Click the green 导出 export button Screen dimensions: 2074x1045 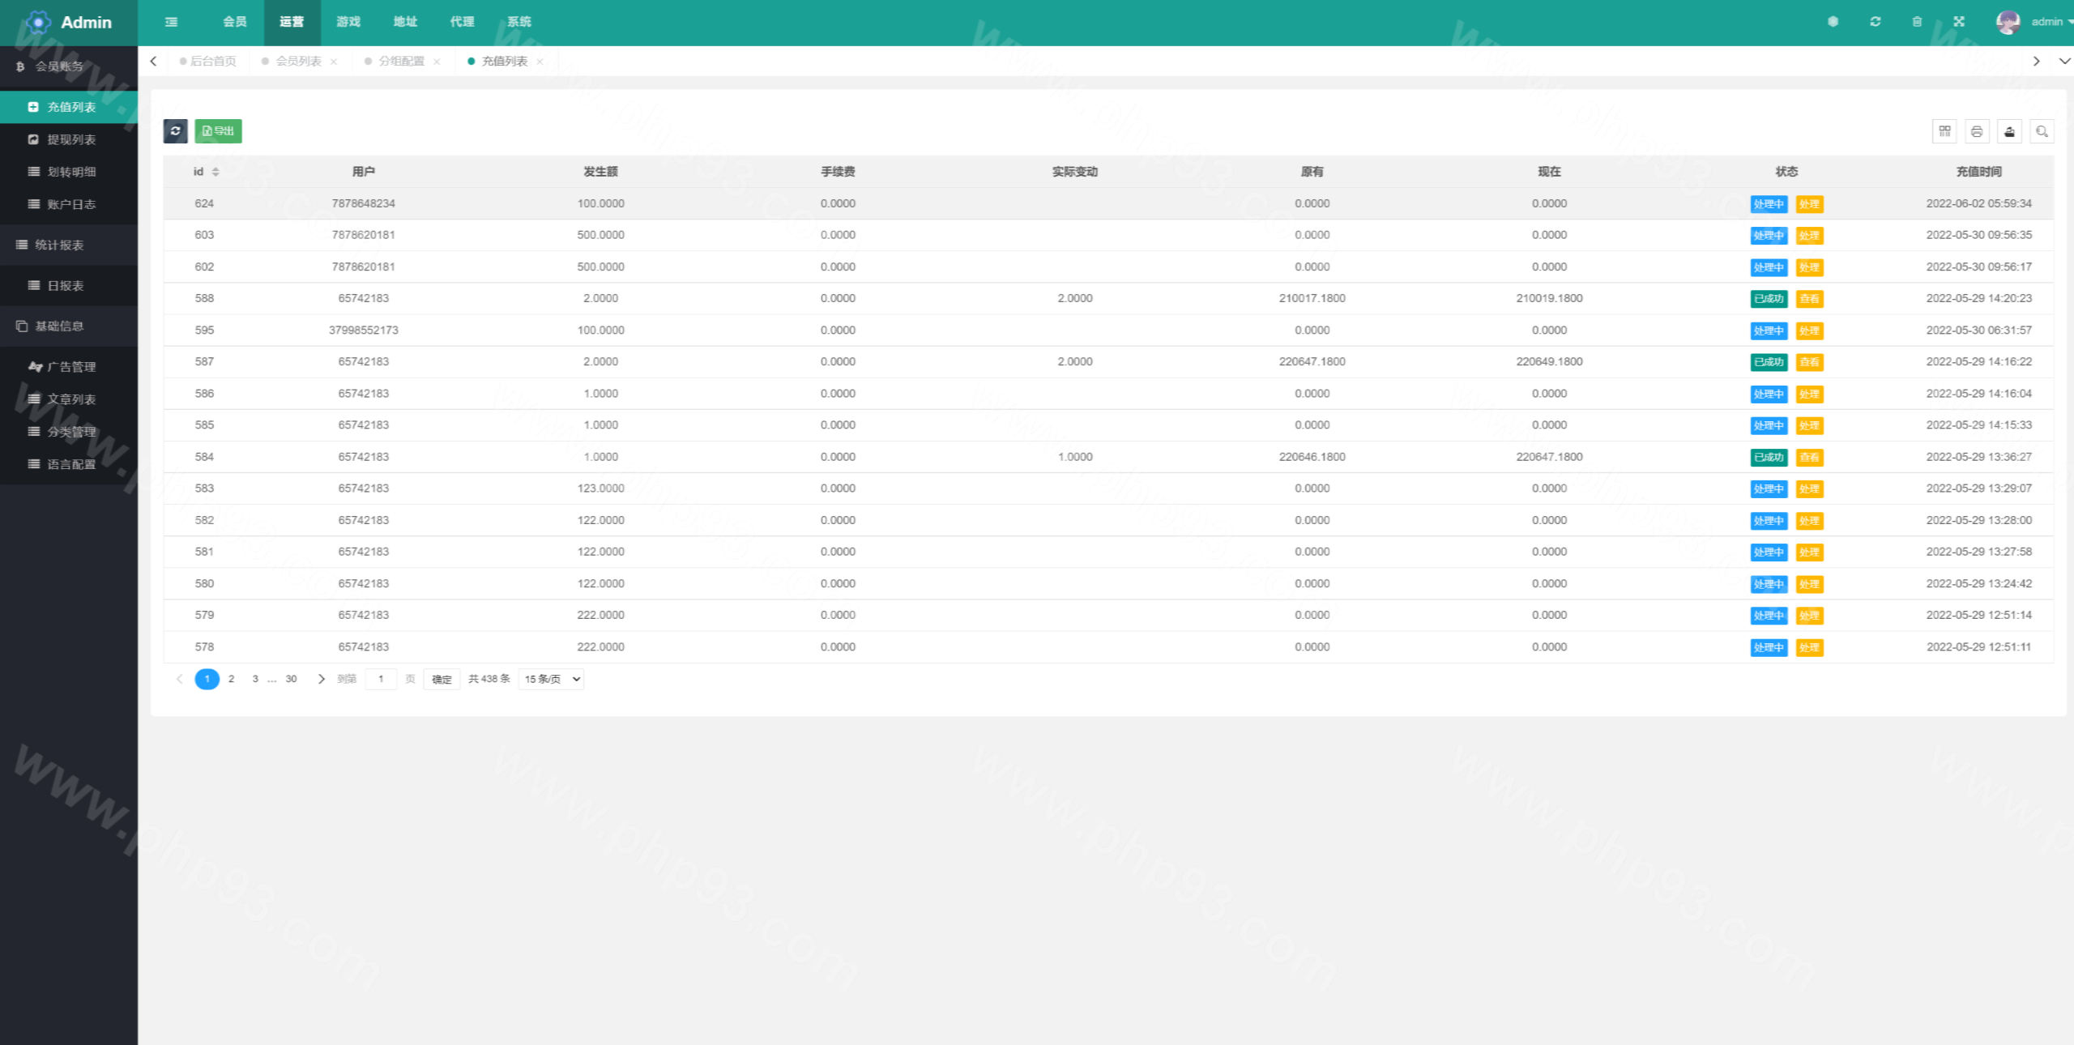pos(218,131)
